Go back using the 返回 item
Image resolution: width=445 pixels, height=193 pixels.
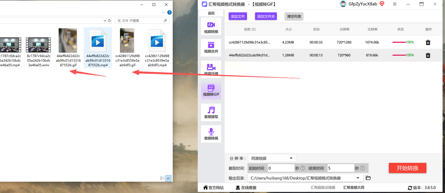tap(211, 13)
